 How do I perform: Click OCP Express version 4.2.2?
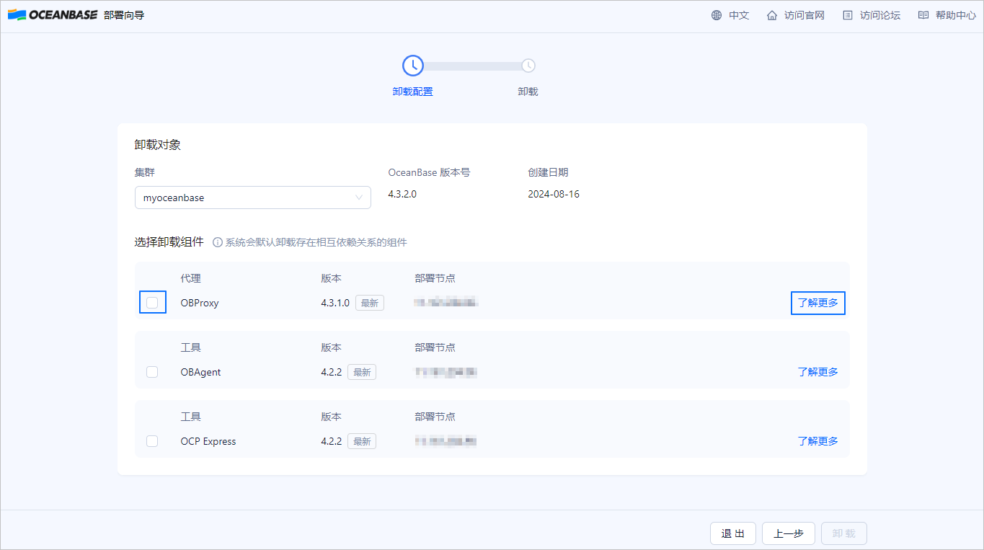[x=332, y=441]
